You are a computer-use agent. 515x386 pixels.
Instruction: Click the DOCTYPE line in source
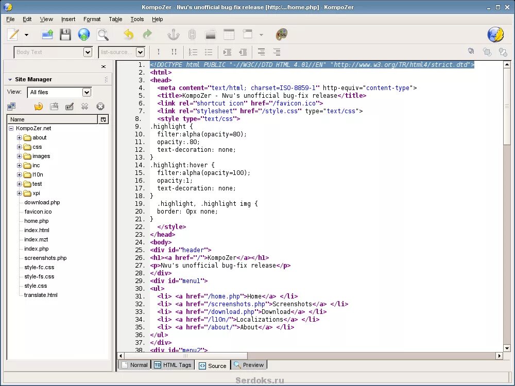pyautogui.click(x=312, y=65)
